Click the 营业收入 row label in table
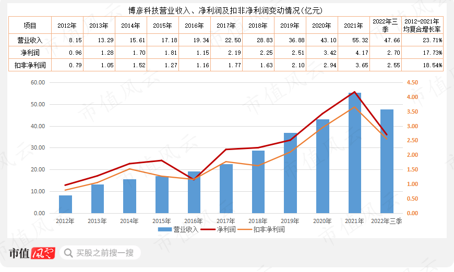Viewport: 454px width, 272px height. pos(30,40)
